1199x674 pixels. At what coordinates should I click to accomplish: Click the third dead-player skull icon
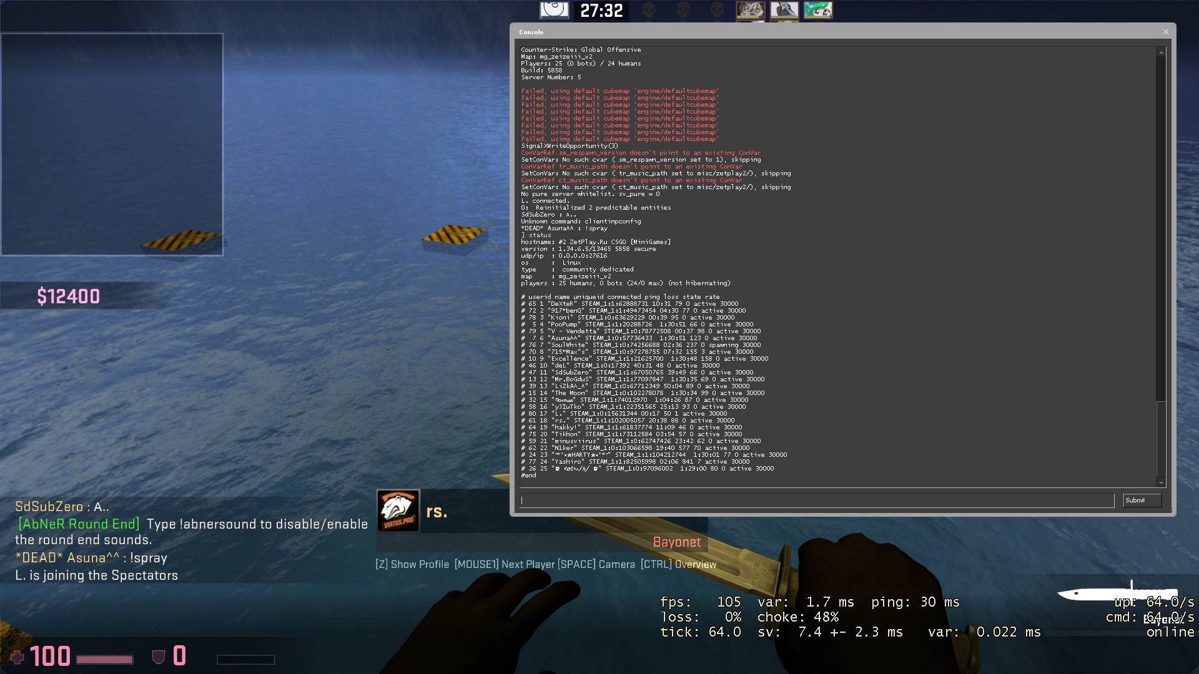717,10
